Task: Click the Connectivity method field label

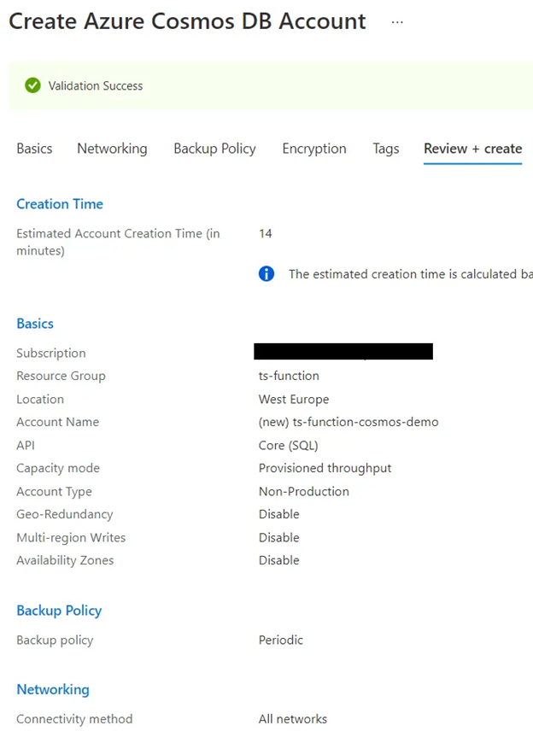Action: [74, 719]
